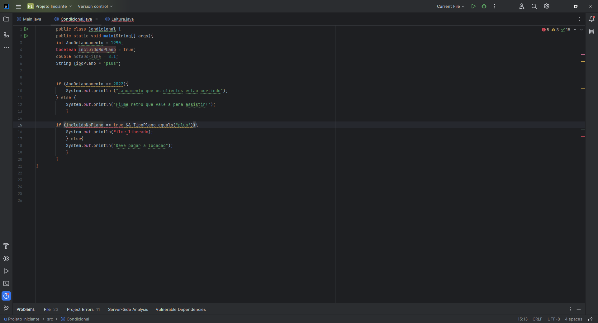The height and width of the screenshot is (323, 598).
Task: Open the Current File run configuration dropdown
Action: pyautogui.click(x=450, y=6)
